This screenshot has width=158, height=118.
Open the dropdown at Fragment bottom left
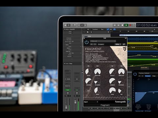coord(91,102)
